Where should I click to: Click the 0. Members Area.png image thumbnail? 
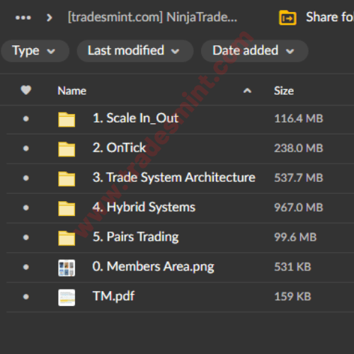click(x=67, y=268)
